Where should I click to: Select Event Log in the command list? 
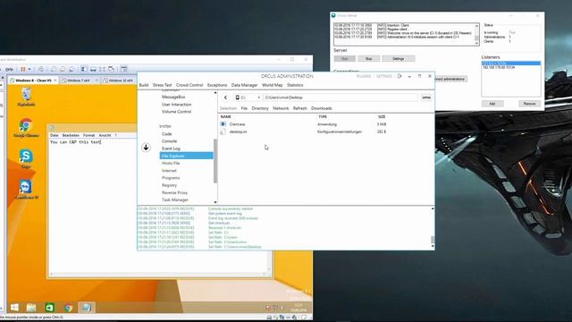coord(186,148)
